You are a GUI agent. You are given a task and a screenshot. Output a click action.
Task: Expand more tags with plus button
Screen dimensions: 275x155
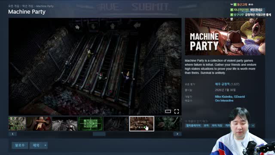pos(253,126)
